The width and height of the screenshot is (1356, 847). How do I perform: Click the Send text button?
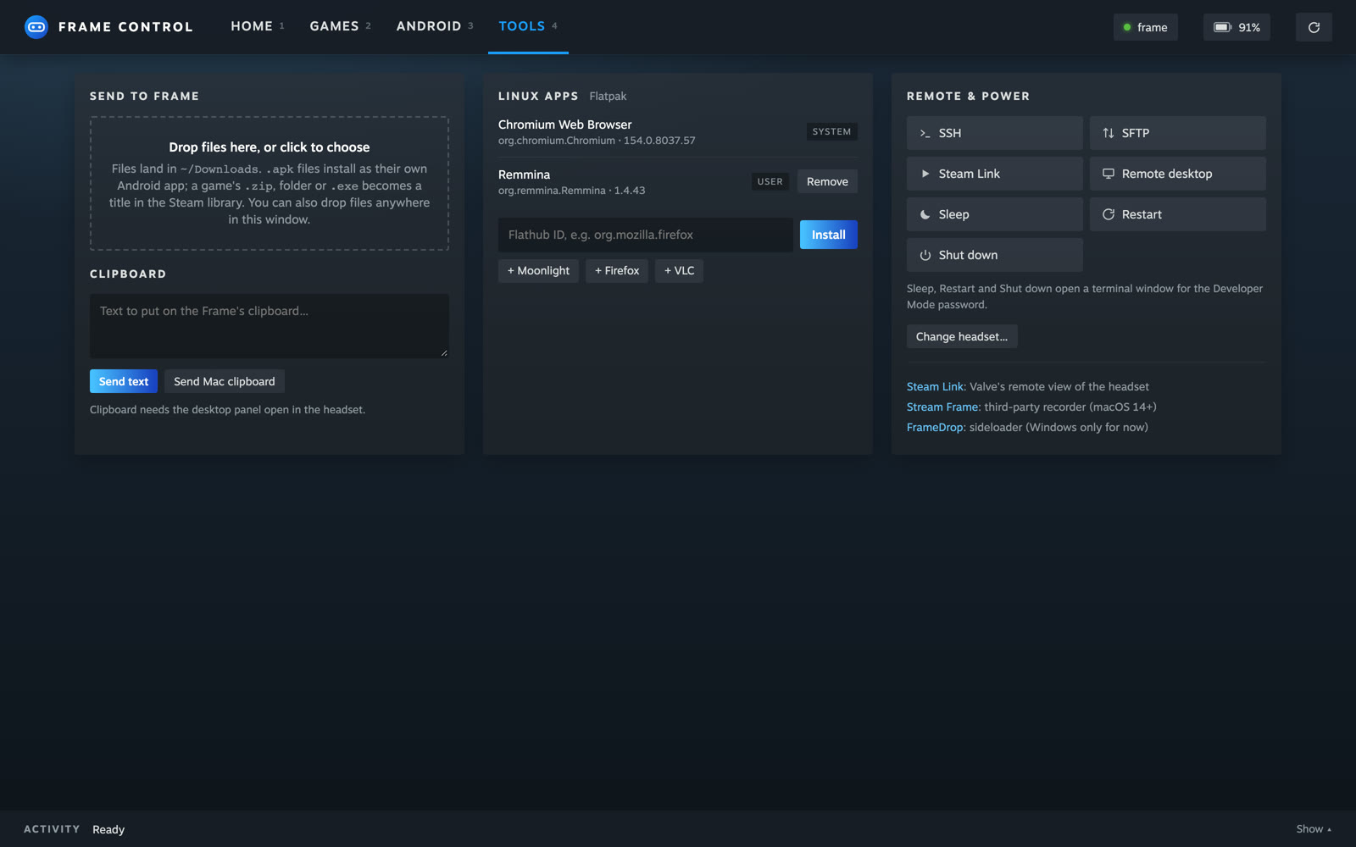point(124,381)
